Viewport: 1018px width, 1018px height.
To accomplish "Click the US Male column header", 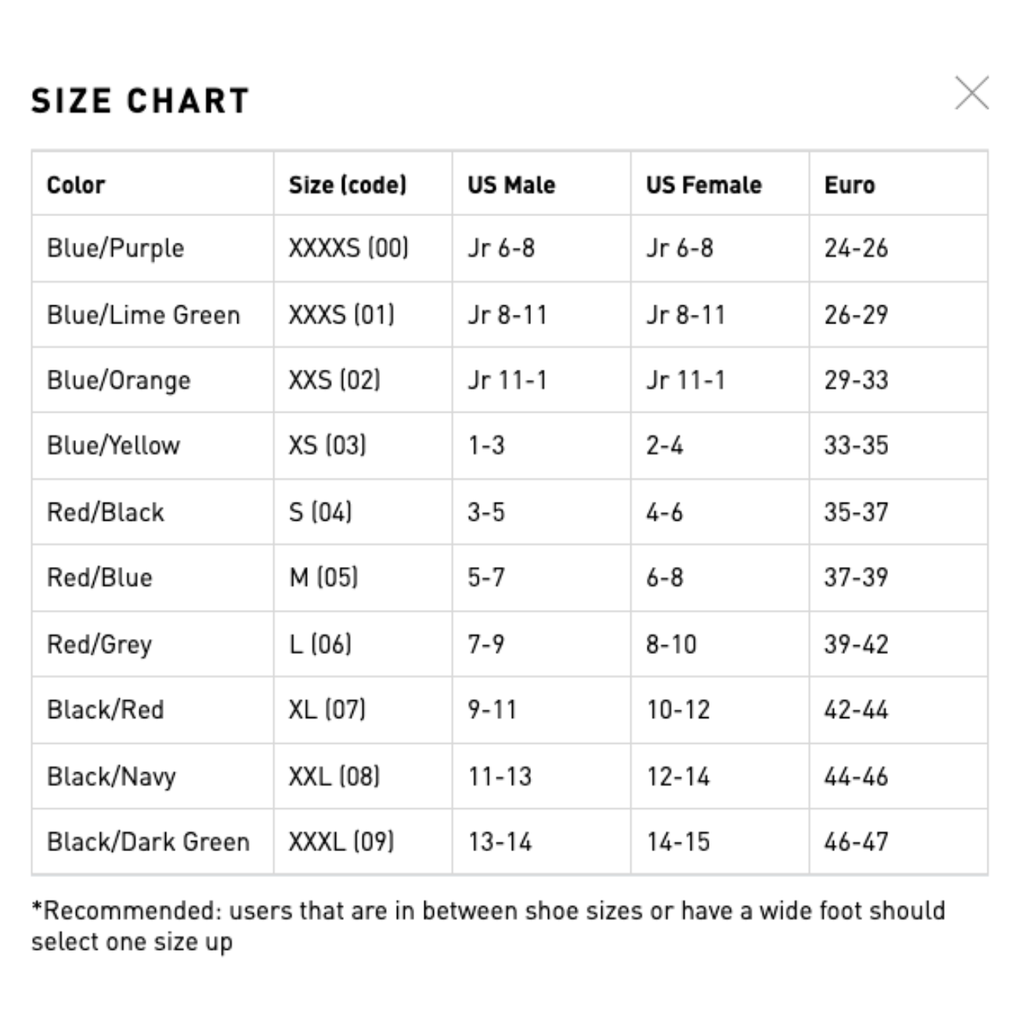I will point(511,185).
